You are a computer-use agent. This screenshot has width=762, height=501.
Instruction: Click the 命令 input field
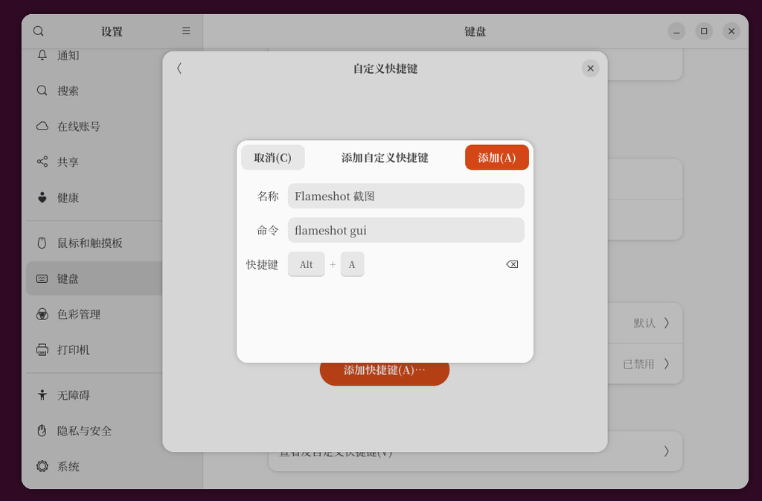(406, 230)
